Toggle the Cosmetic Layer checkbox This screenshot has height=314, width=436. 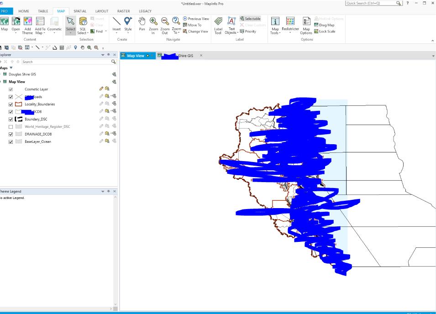coord(11,89)
